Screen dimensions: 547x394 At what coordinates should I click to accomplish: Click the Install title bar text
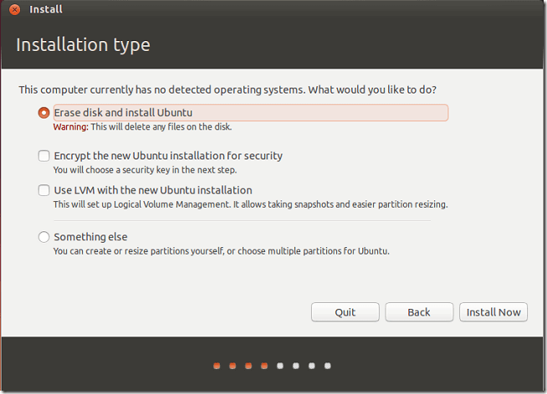point(46,9)
